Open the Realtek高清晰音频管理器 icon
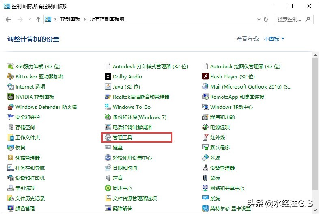 [108, 97]
